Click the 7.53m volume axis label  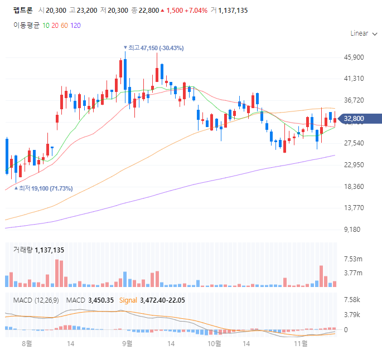coord(353,259)
